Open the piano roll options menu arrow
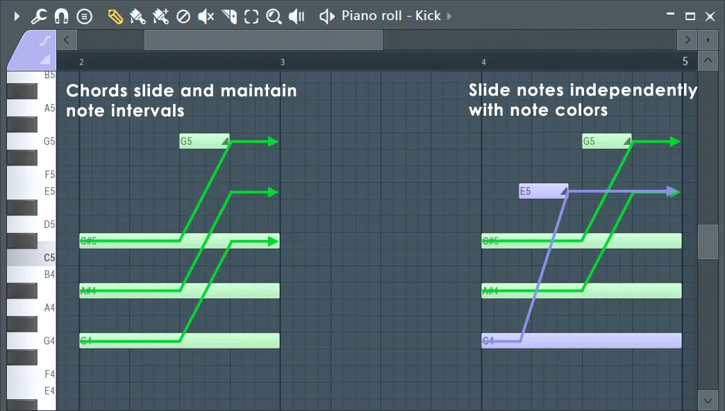725x411 pixels. click(17, 17)
